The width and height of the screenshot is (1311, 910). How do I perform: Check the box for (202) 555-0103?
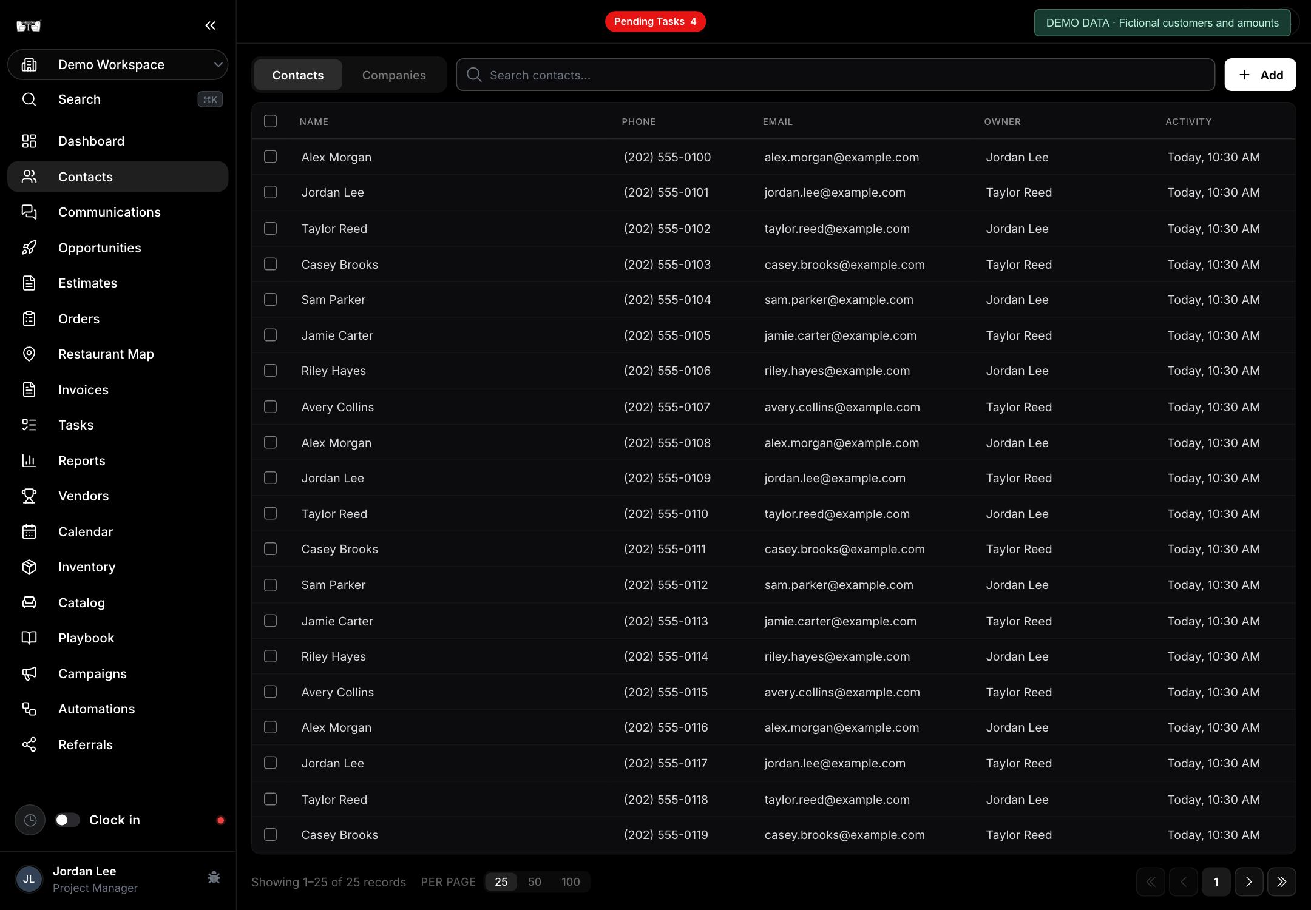tap(271, 265)
